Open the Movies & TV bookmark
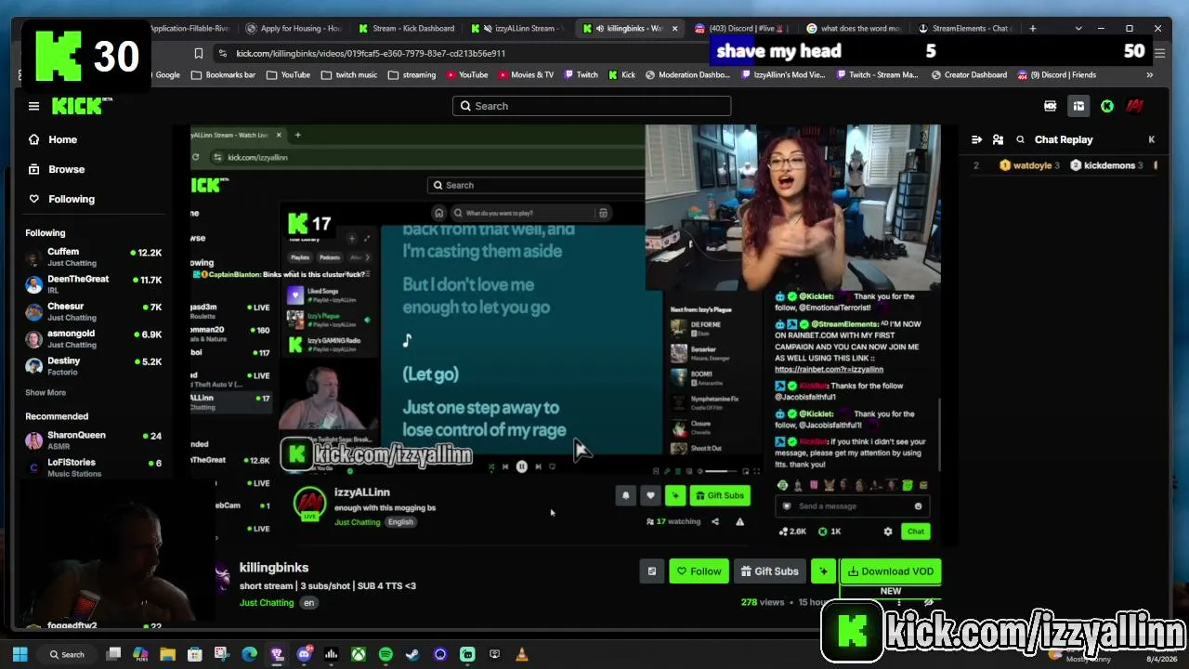Image resolution: width=1189 pixels, height=669 pixels. tap(524, 75)
